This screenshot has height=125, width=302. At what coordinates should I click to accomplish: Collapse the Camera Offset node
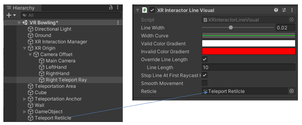[30, 54]
